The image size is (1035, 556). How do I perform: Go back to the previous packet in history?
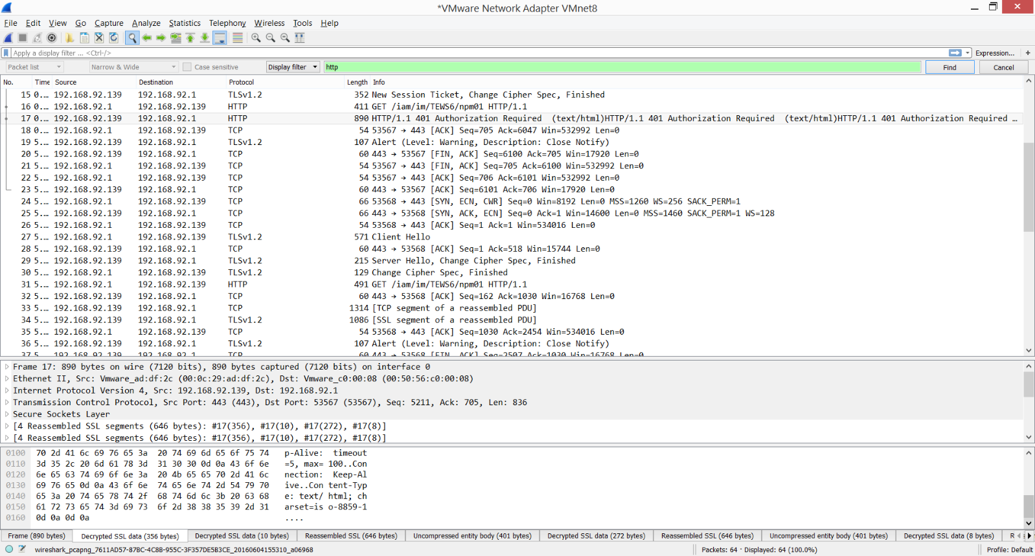(147, 38)
